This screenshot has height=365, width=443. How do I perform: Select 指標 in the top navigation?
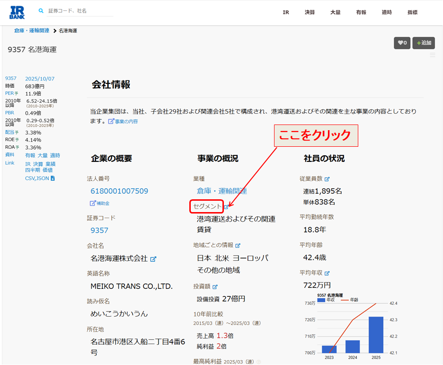pos(412,12)
